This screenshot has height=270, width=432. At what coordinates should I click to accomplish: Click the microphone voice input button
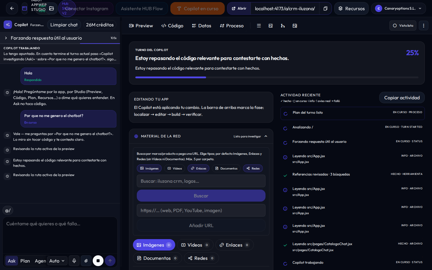[x=74, y=261]
